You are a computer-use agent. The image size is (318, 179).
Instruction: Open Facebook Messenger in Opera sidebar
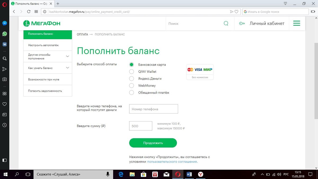[5, 23]
